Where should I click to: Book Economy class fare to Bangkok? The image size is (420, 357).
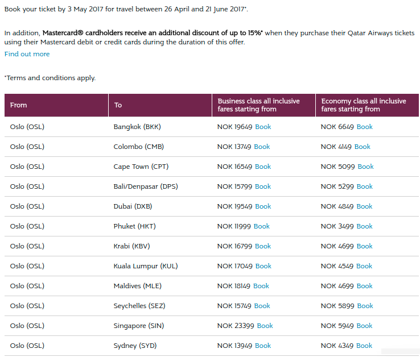tap(364, 127)
